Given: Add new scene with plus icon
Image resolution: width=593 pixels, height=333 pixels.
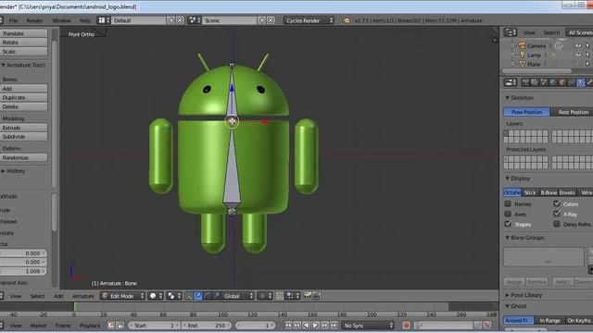Looking at the screenshot, I should (x=262, y=20).
